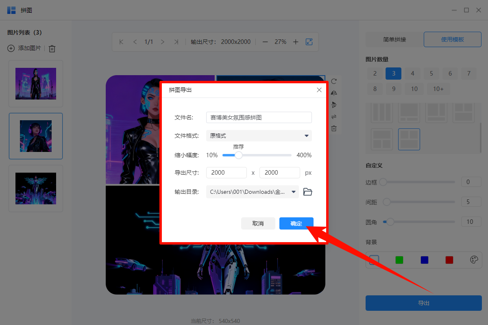Viewport: 488px width, 325px height.
Task: Flip the image horizontally
Action: point(334,93)
